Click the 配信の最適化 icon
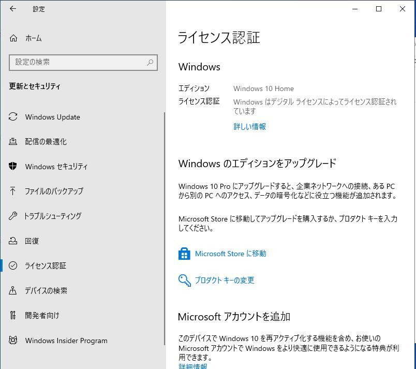 point(13,141)
